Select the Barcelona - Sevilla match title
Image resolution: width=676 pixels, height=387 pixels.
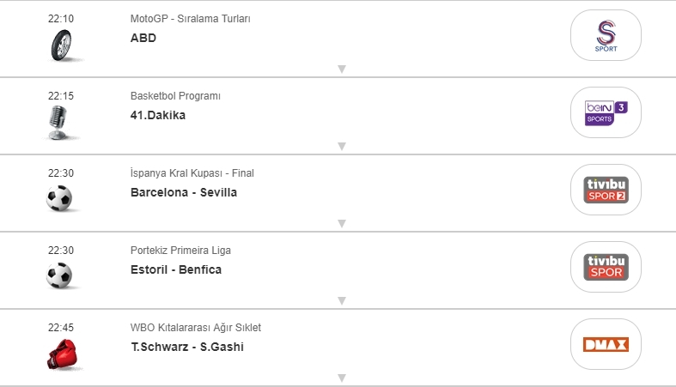pos(183,192)
